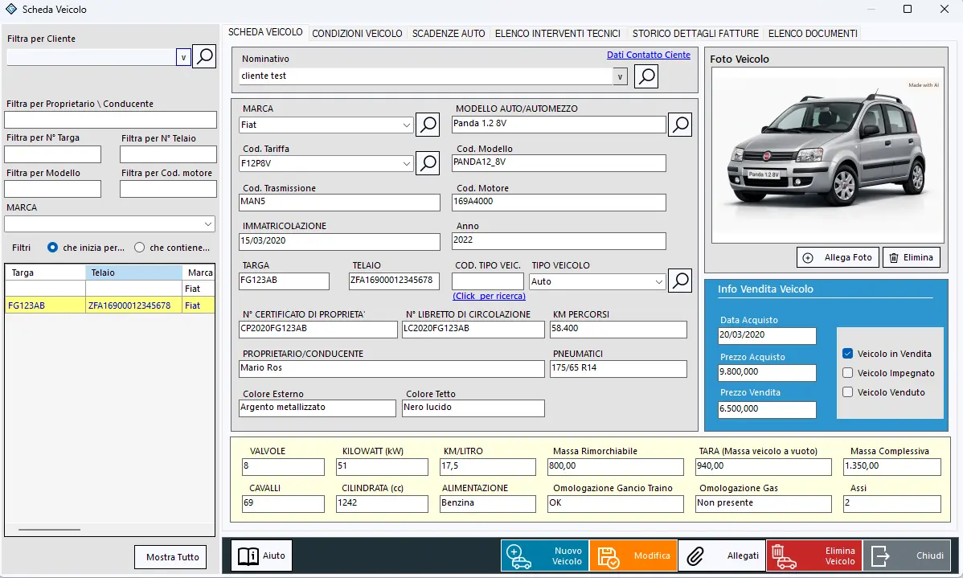The width and height of the screenshot is (963, 578).
Task: Expand left panel MARCA filter dropdown
Action: pos(207,224)
